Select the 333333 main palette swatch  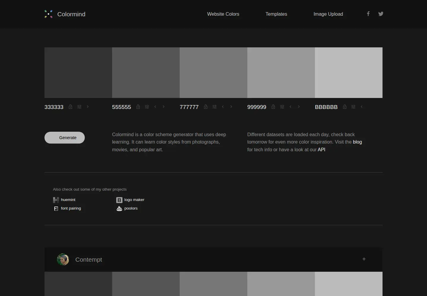(x=78, y=73)
